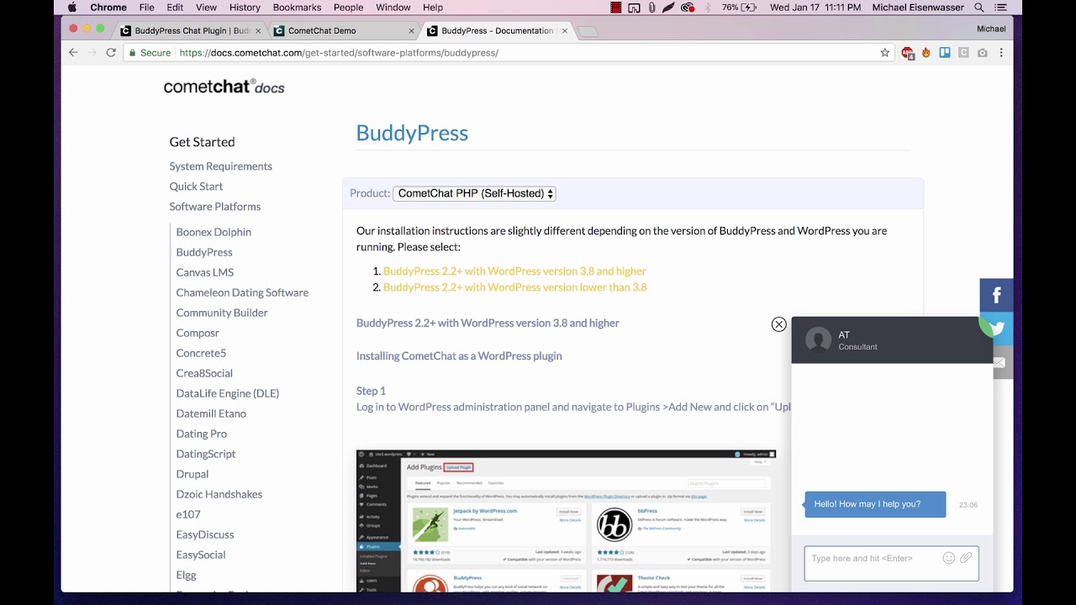The width and height of the screenshot is (1076, 605).
Task: Click the battery status indicator
Action: (739, 8)
